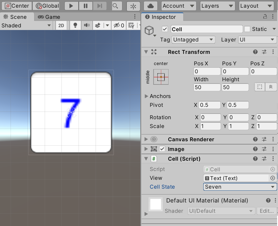Screen dimensions: 278x226
Task: Click the cloud services icon
Action: pyautogui.click(x=150, y=6)
